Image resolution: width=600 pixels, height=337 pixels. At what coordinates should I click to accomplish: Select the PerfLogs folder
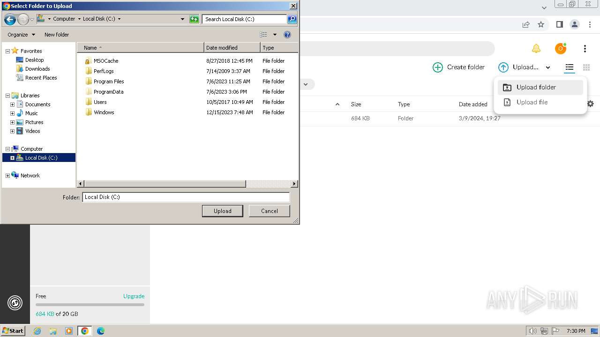pos(104,71)
